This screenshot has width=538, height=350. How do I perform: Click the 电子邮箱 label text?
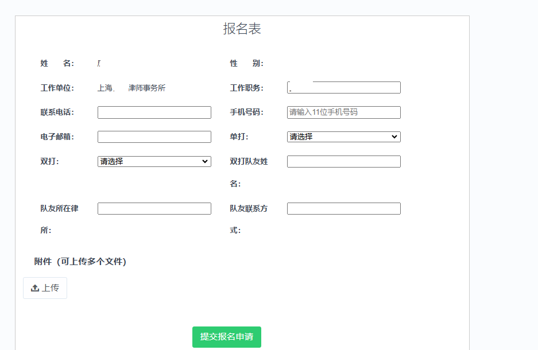tap(57, 137)
